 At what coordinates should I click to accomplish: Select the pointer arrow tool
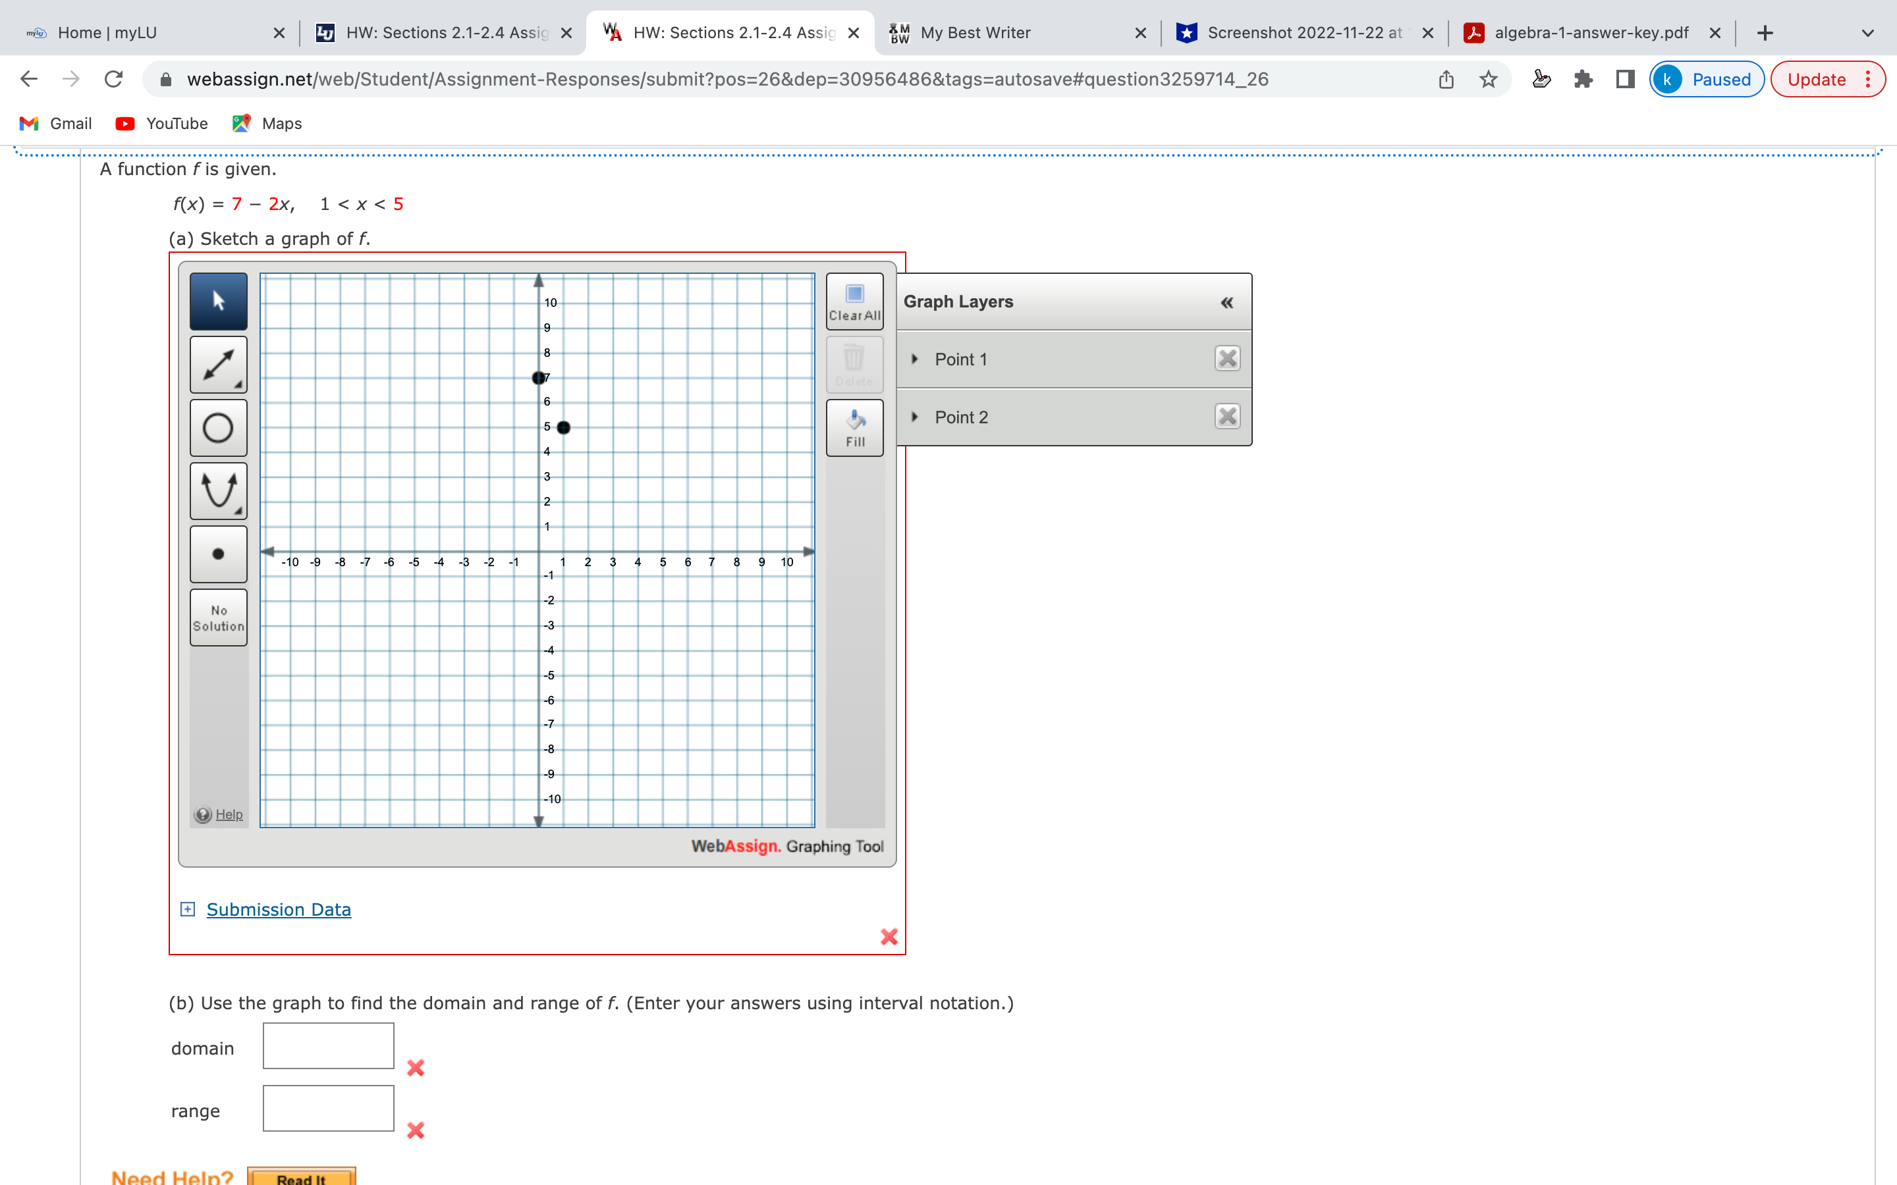218,301
